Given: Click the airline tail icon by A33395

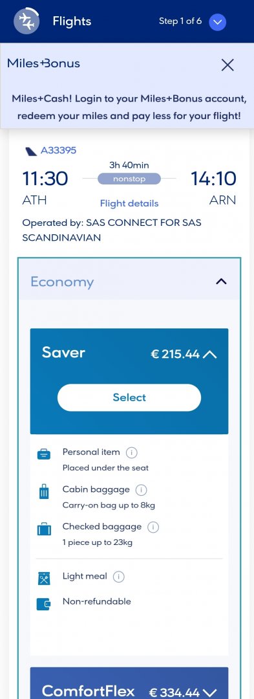Looking at the screenshot, I should coord(30,151).
